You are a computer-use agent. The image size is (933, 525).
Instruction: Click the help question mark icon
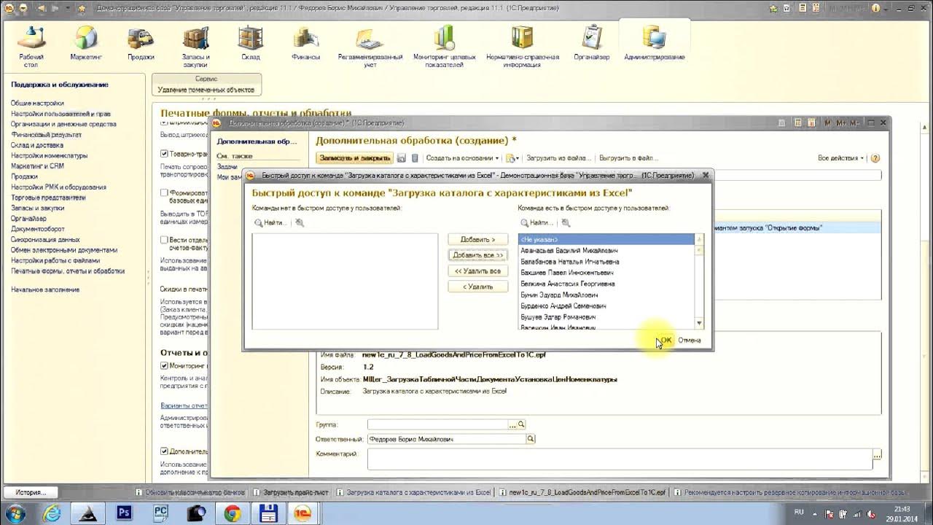click(x=875, y=158)
